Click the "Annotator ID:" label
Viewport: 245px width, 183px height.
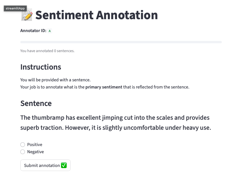tap(33, 31)
